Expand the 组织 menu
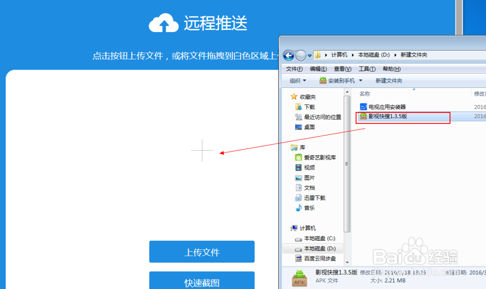Screen dimensions: 486x289 (x=297, y=80)
